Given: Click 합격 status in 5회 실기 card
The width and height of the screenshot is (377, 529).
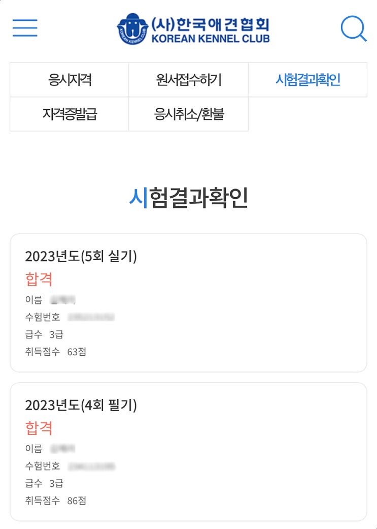Looking at the screenshot, I should pos(39,279).
